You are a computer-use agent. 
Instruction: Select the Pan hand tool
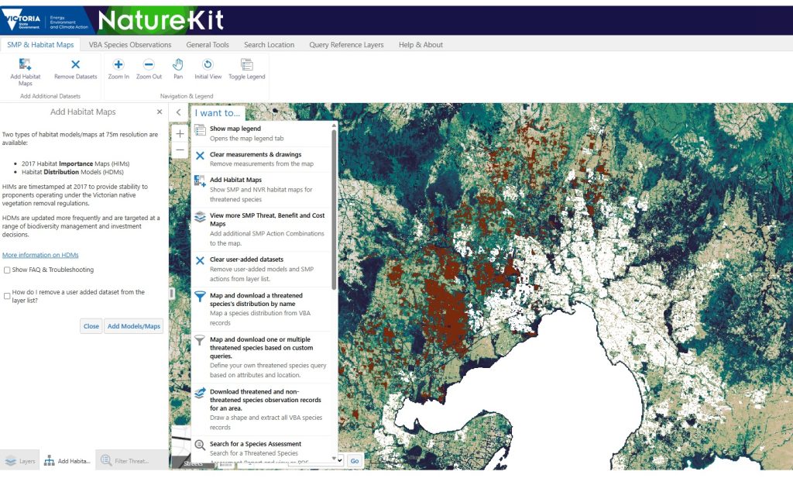178,65
